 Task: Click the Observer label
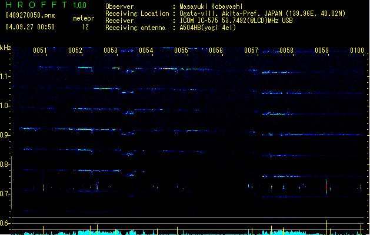click(119, 6)
